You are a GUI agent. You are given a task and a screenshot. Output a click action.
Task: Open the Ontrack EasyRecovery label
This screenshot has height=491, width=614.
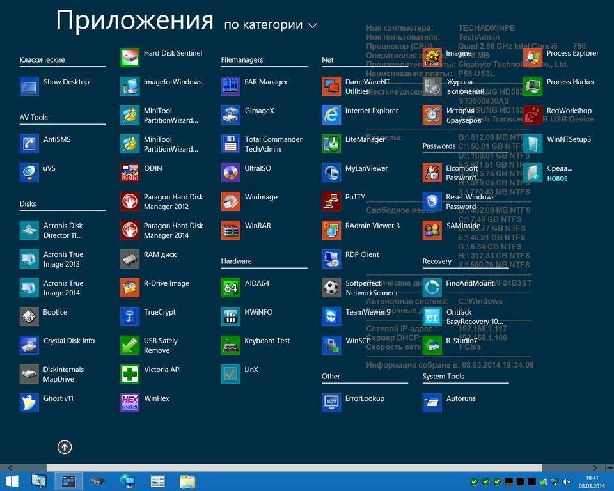(475, 316)
